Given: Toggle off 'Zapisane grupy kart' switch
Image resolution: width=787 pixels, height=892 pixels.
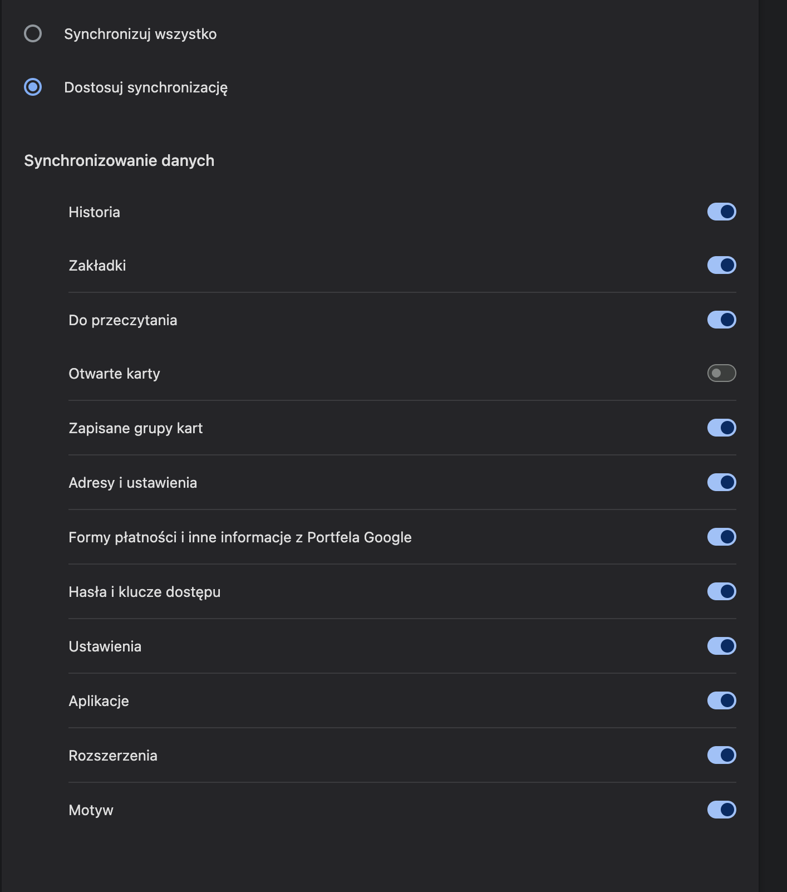Looking at the screenshot, I should 721,428.
